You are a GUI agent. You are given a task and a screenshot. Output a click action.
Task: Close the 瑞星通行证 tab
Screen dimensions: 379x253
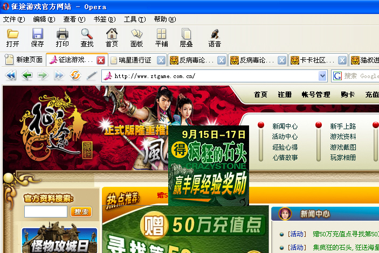point(161,60)
